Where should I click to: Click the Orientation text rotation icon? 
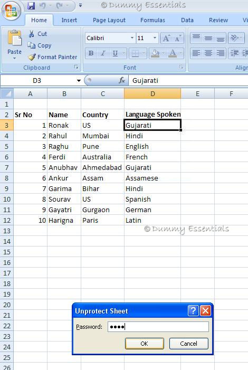click(236, 38)
